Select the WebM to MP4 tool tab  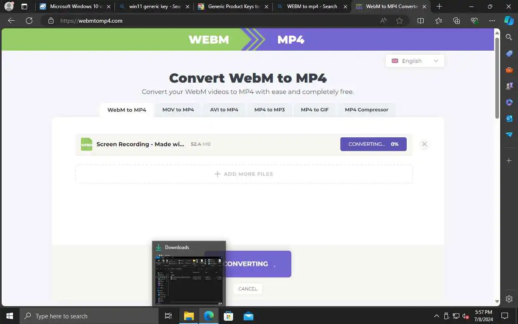[x=127, y=110]
